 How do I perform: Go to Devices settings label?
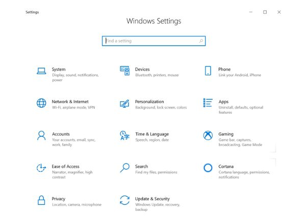142,70
